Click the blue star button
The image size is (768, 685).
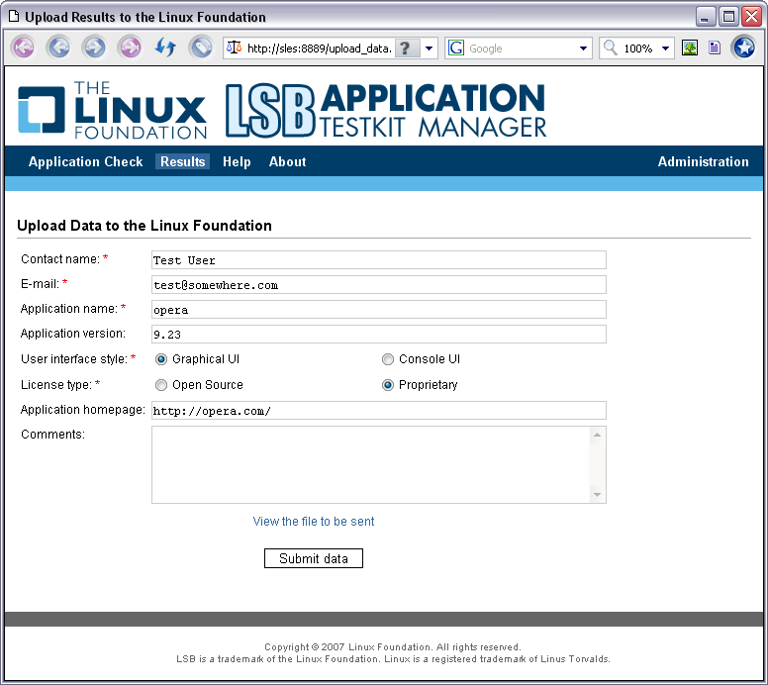[744, 48]
